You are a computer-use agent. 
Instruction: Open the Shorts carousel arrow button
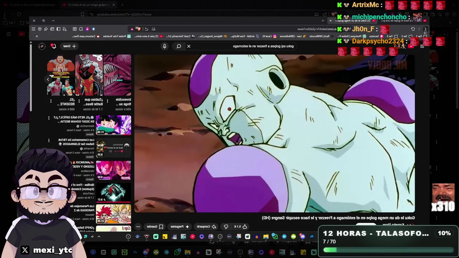48,79
